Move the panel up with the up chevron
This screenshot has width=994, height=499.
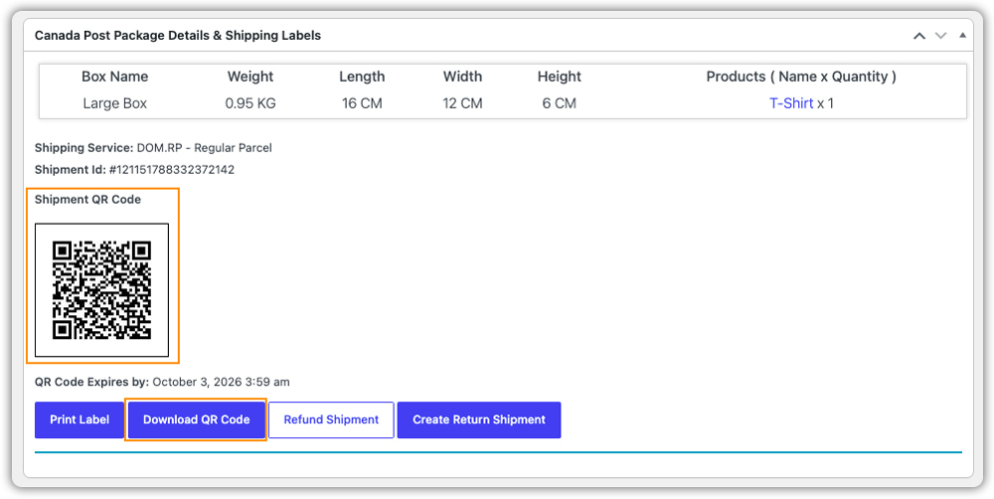point(919,36)
